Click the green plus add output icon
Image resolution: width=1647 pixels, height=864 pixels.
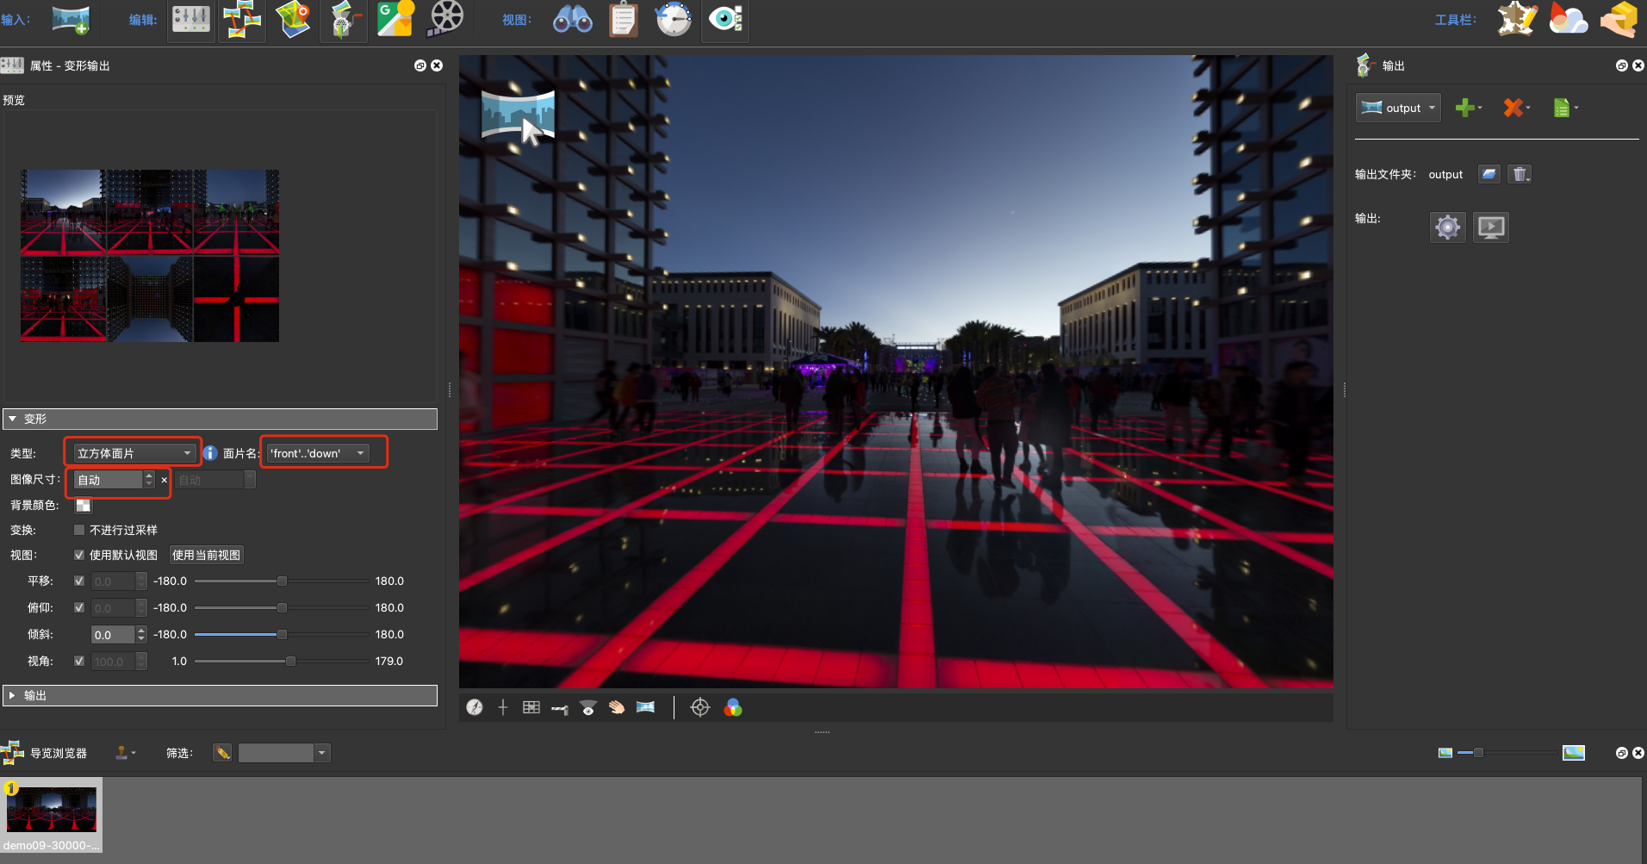coord(1465,108)
